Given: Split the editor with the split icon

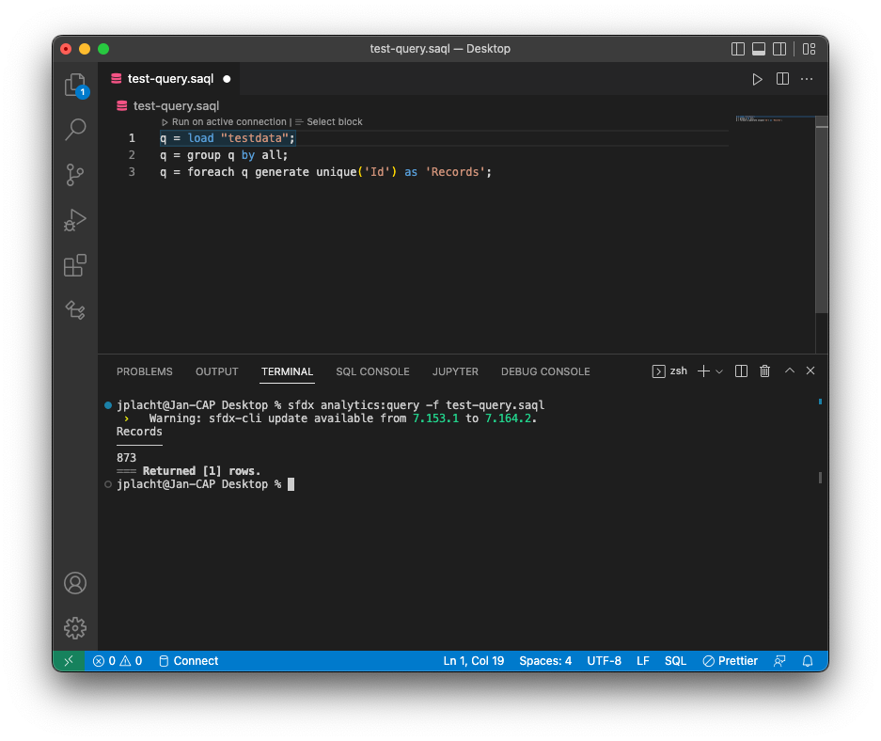Looking at the screenshot, I should click(x=782, y=79).
